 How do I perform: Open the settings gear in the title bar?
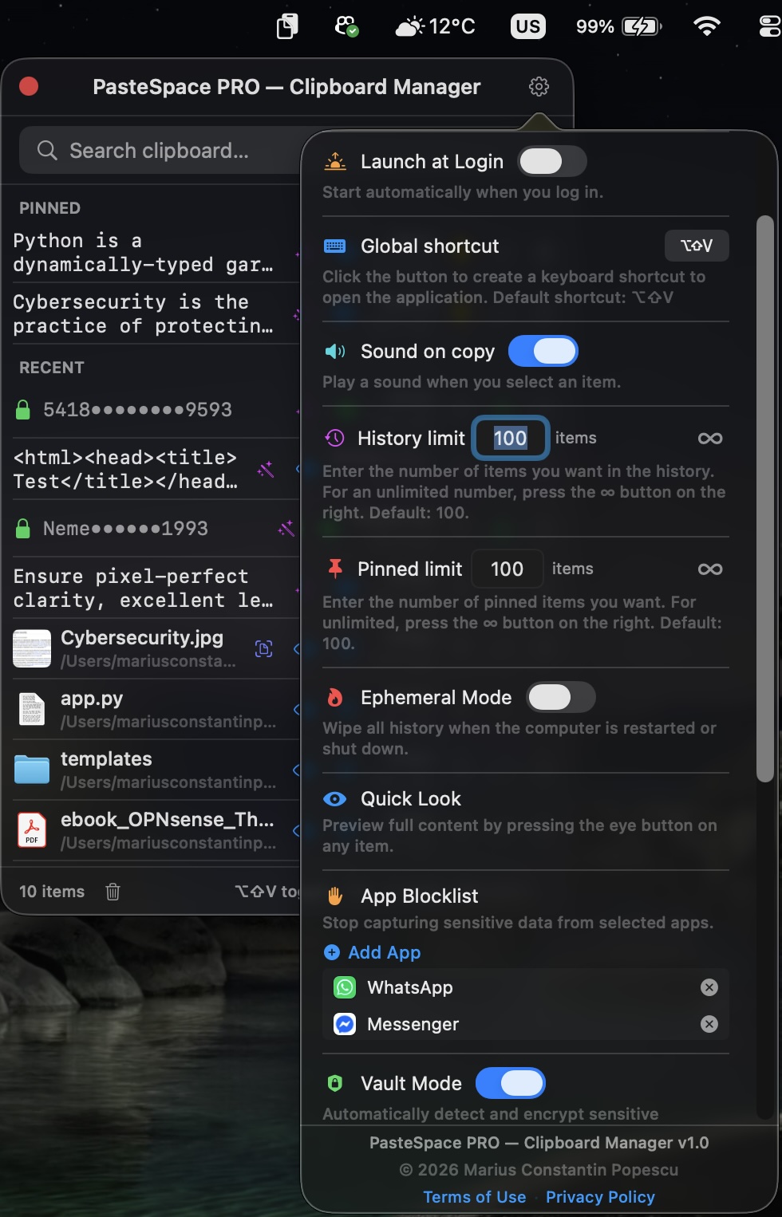tap(539, 86)
